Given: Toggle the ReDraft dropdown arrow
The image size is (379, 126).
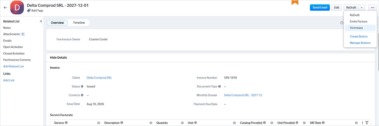Looking at the screenshot, I should [x=361, y=7].
